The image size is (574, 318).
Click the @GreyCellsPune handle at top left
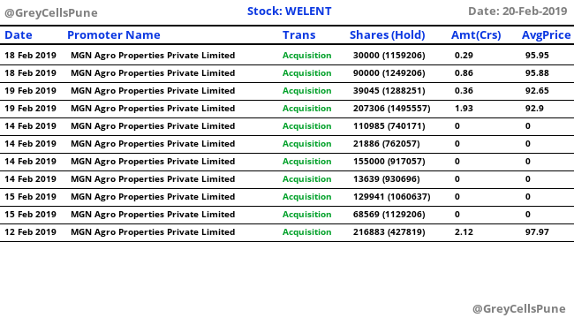click(x=51, y=13)
